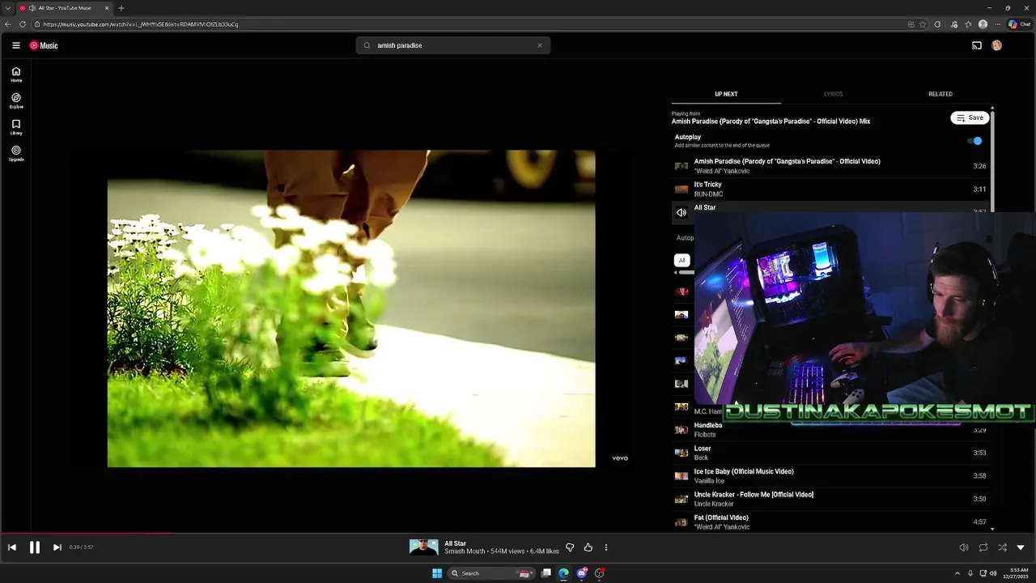
Task: Like the All Star song
Action: tap(588, 547)
